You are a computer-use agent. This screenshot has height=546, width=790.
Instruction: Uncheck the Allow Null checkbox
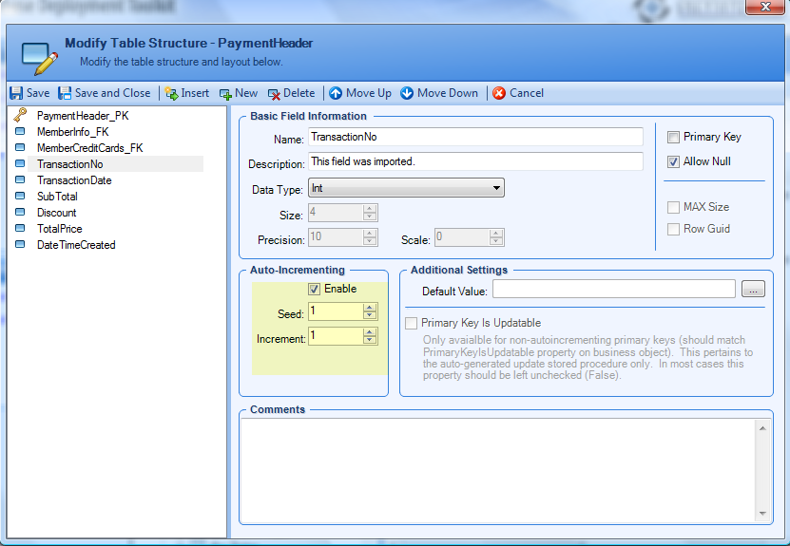pyautogui.click(x=673, y=161)
